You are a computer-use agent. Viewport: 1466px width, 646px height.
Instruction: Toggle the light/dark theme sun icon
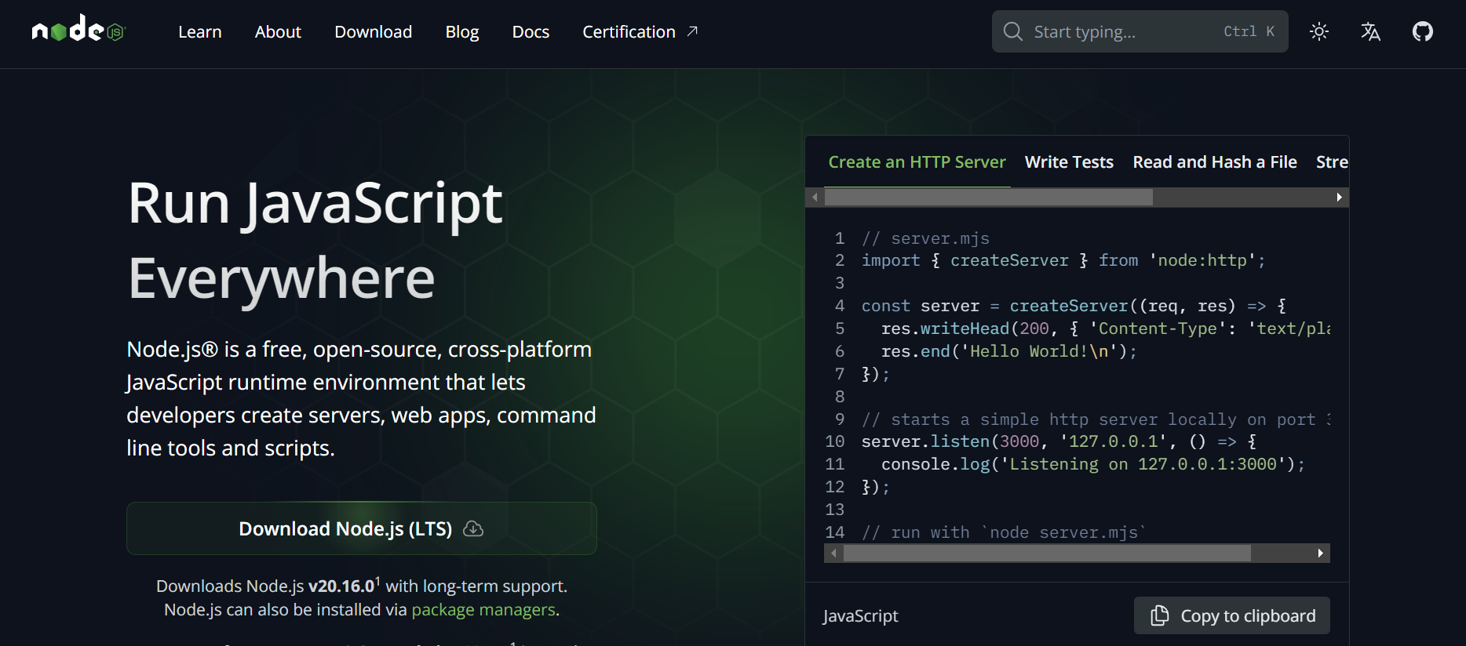(1319, 31)
